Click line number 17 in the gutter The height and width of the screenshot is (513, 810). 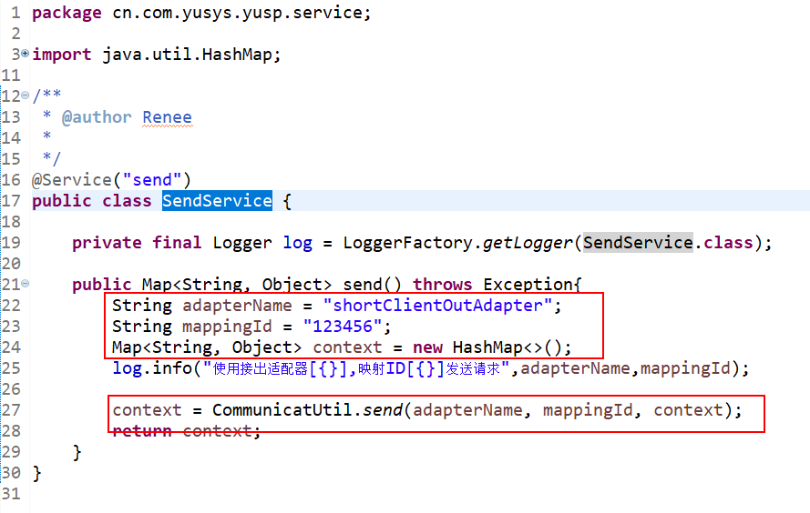tap(11, 201)
